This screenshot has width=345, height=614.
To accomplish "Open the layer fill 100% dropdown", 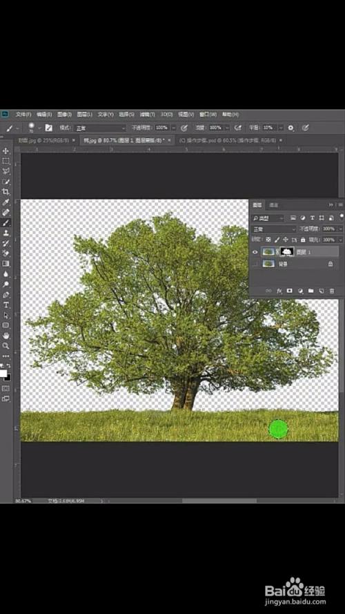I will click(339, 239).
